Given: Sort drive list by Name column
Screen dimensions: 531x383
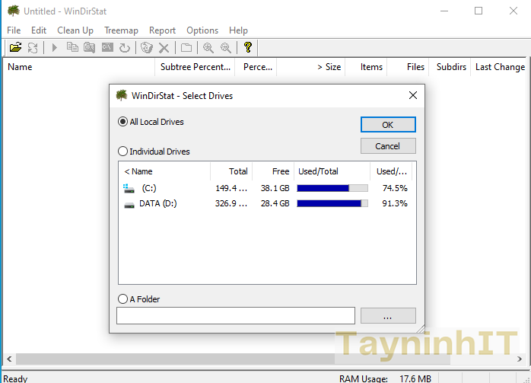Looking at the screenshot, I should (164, 171).
